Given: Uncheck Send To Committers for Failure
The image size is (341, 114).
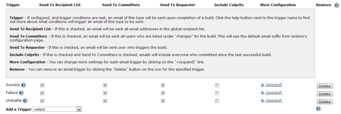Looking at the screenshot, I should 105,93.
